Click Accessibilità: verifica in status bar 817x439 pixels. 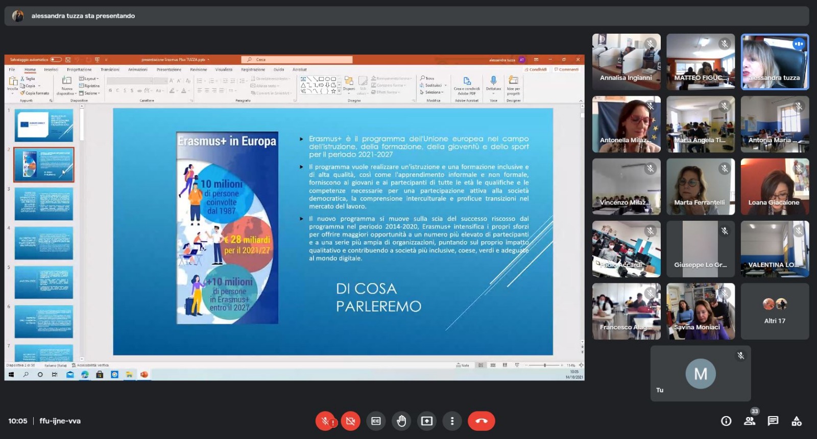point(90,365)
